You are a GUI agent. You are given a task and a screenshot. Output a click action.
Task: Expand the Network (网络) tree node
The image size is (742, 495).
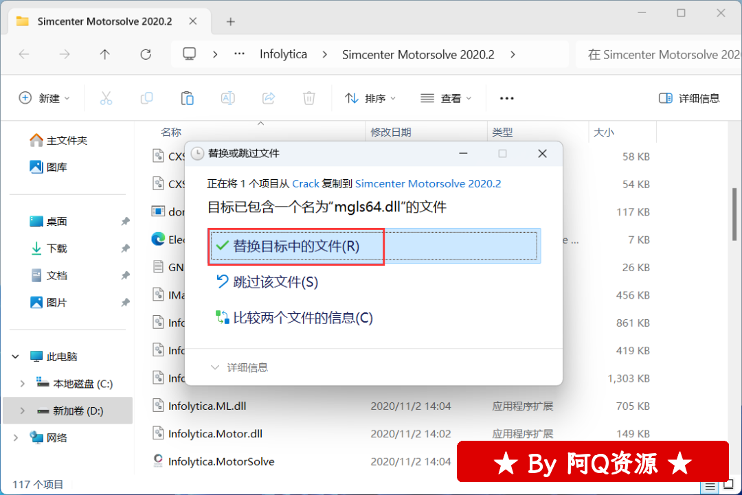[x=16, y=437]
